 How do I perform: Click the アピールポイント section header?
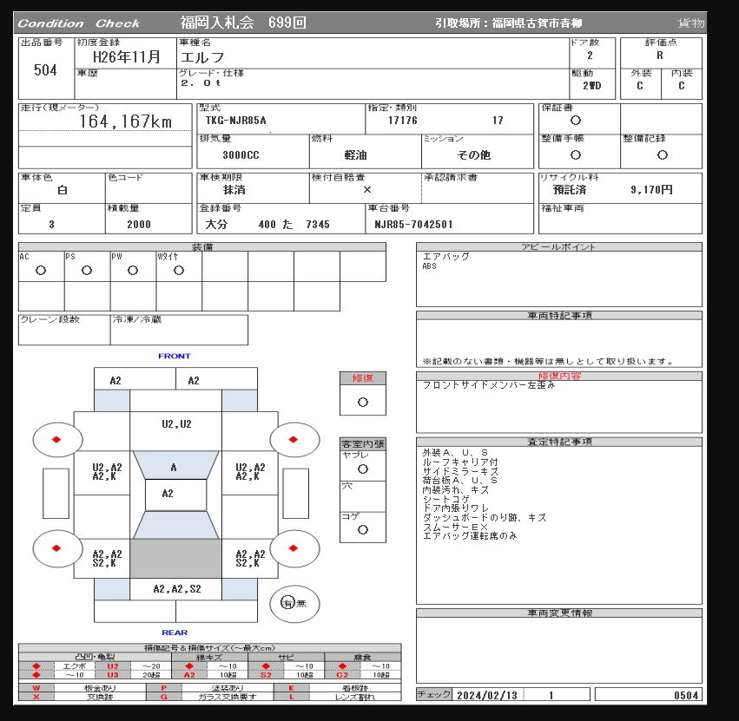[x=558, y=247]
